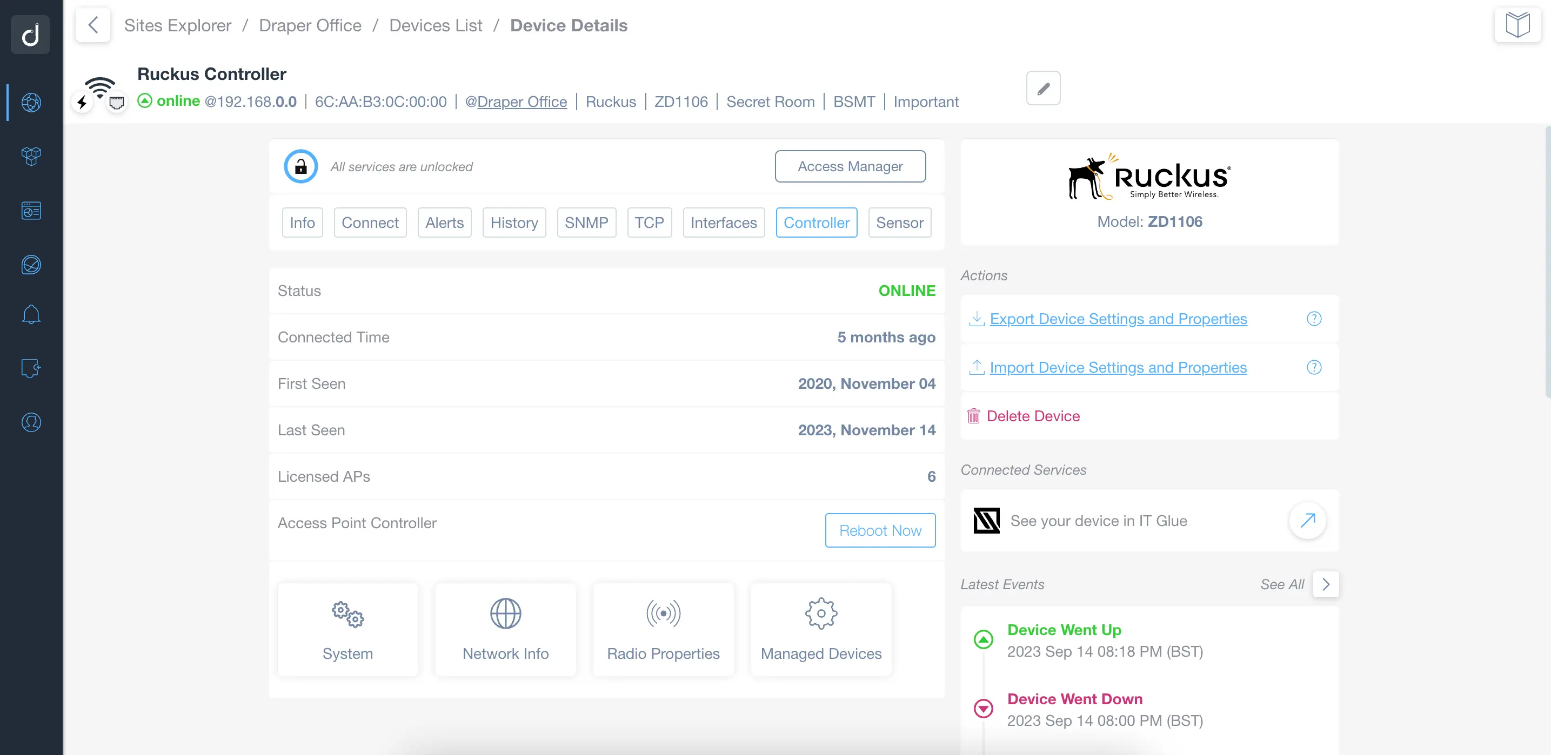Open Access Manager

coord(850,167)
